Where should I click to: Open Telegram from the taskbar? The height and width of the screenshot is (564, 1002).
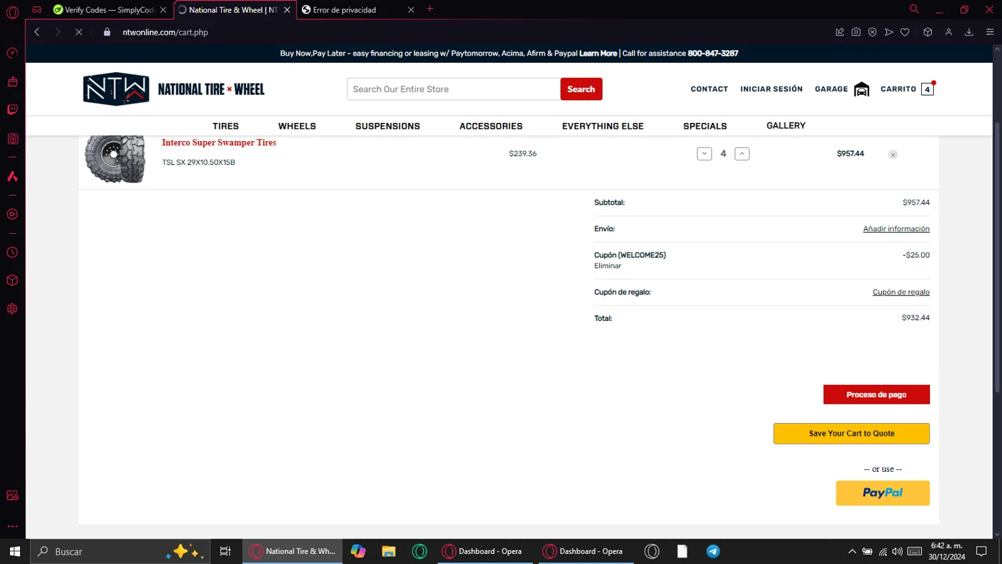(713, 551)
